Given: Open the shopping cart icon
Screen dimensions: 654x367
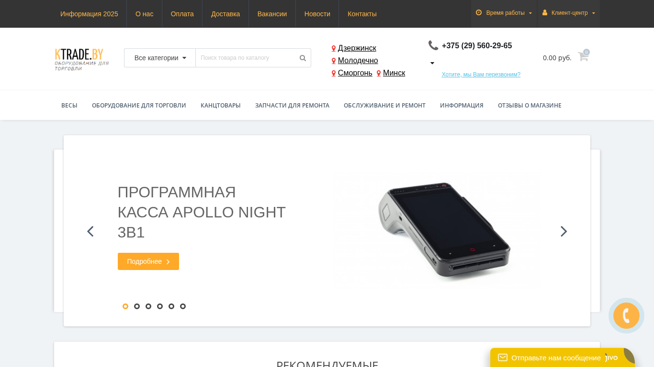Looking at the screenshot, I should tap(583, 56).
